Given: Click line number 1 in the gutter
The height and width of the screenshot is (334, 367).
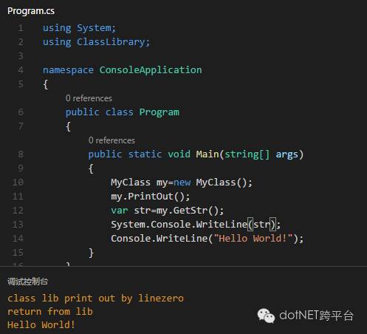Looking at the screenshot, I should tap(21, 28).
